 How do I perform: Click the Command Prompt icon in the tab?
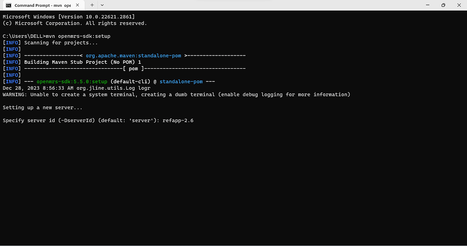point(9,5)
